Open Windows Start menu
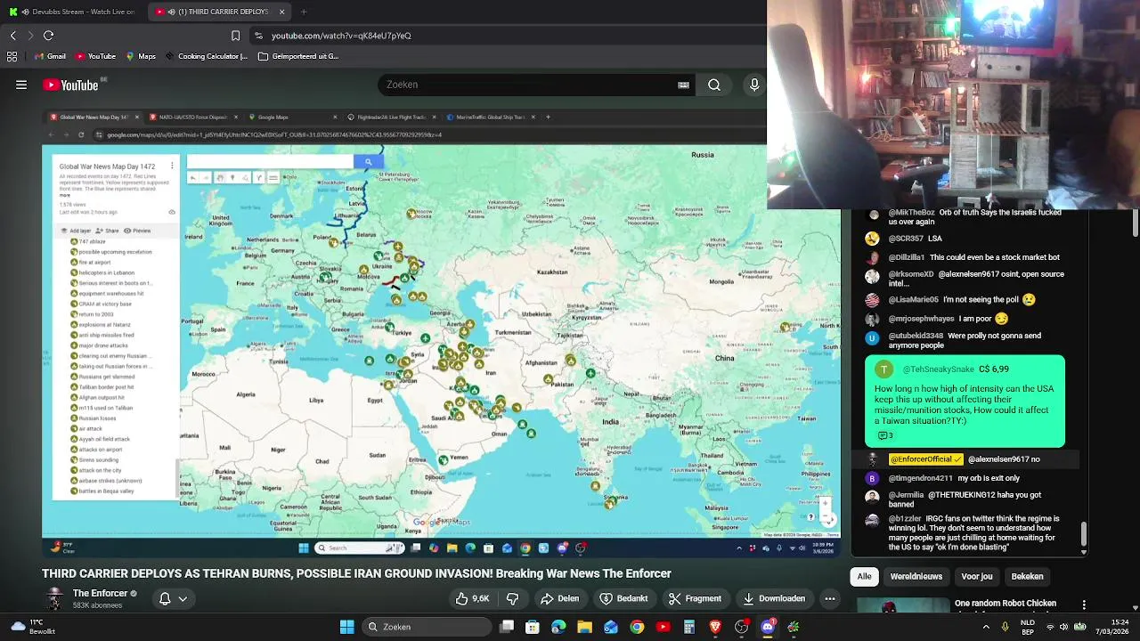This screenshot has height=641, width=1140. pos(346,627)
